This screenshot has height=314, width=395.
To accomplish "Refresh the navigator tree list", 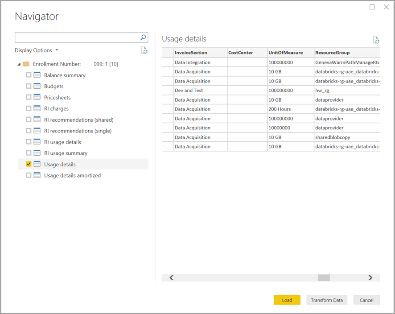I will [x=144, y=50].
